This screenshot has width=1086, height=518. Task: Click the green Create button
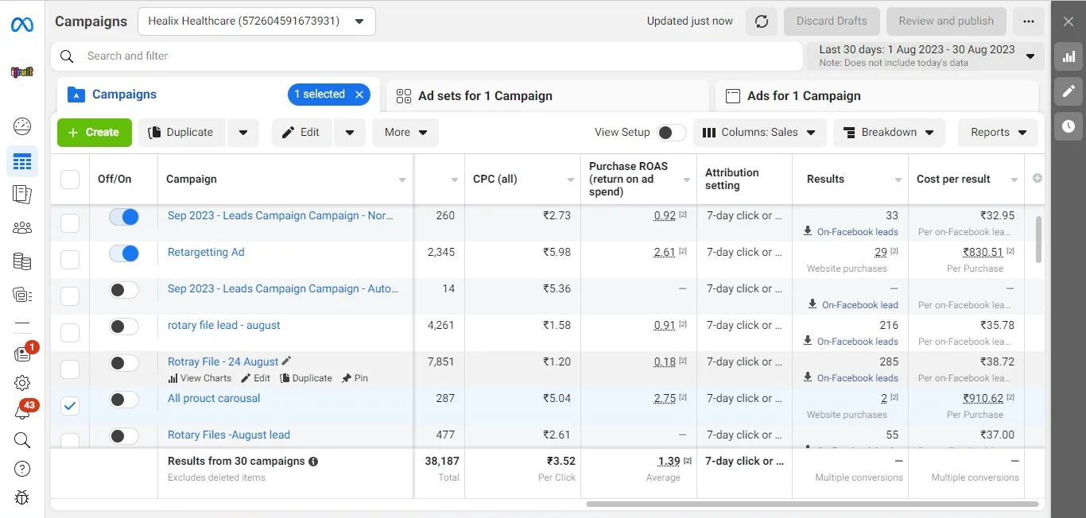(94, 133)
